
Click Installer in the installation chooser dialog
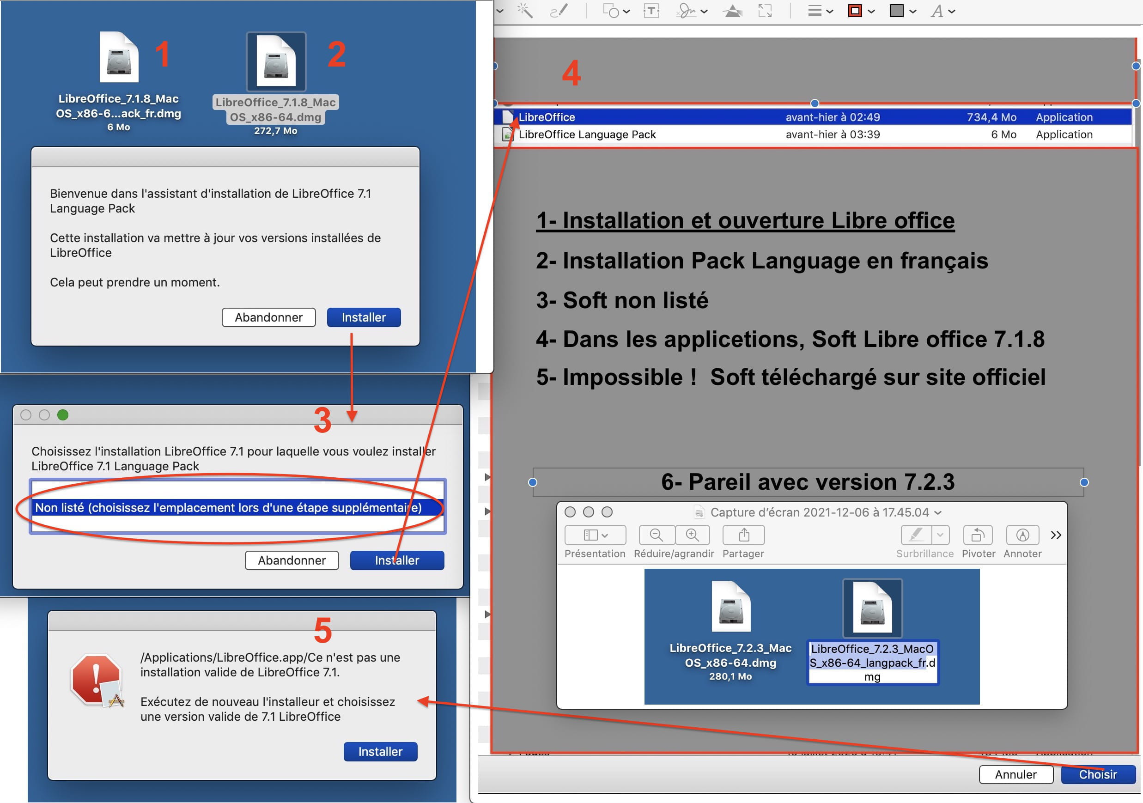397,560
